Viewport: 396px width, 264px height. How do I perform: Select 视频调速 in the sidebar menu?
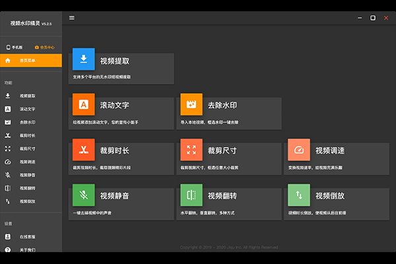[28, 162]
